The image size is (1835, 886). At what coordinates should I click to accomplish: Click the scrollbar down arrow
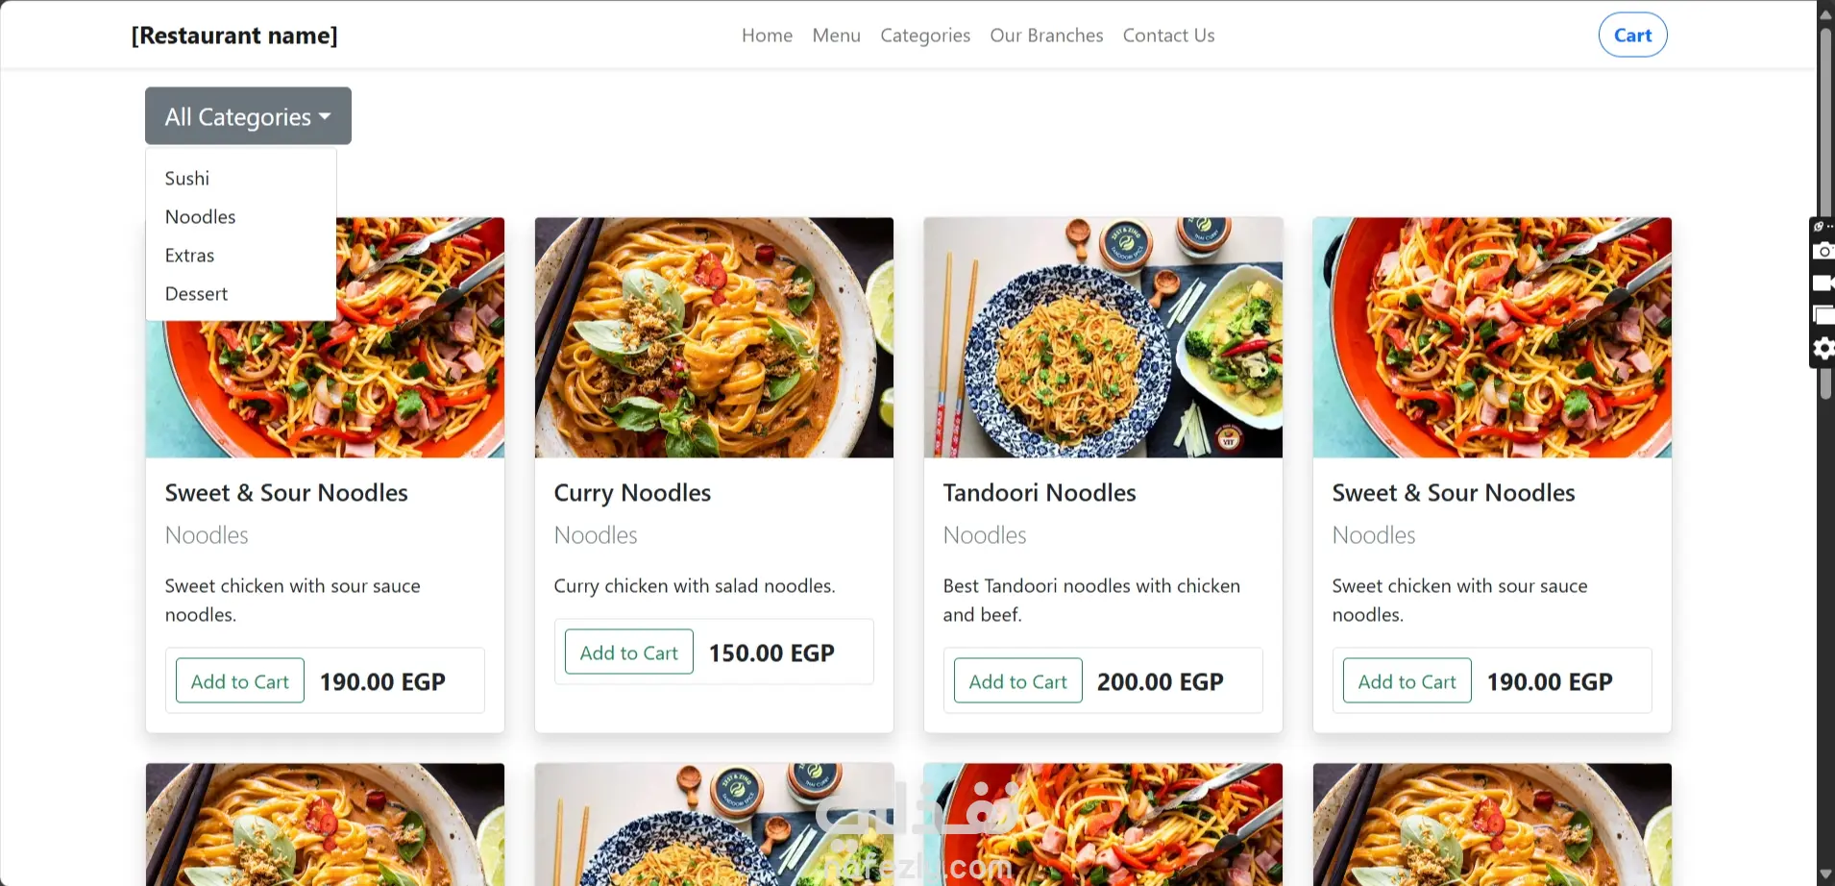pos(1825,874)
